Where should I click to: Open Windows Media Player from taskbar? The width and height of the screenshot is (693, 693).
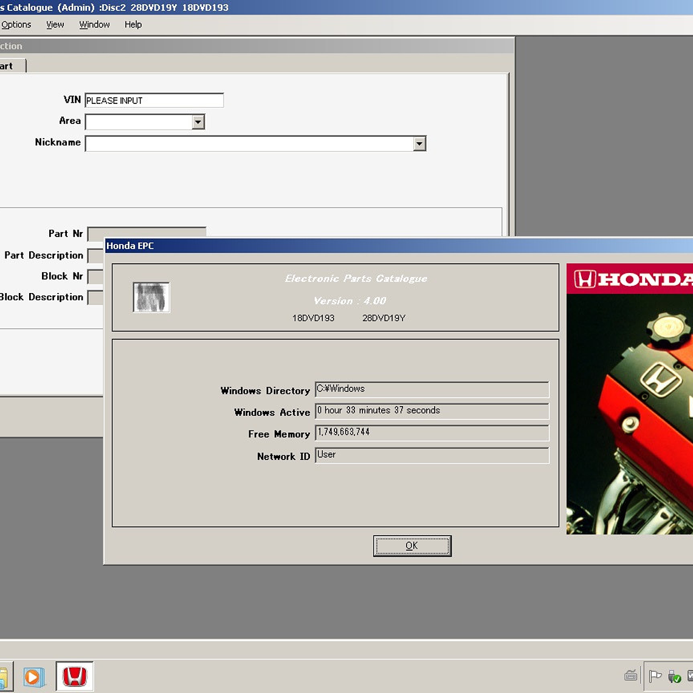click(33, 677)
